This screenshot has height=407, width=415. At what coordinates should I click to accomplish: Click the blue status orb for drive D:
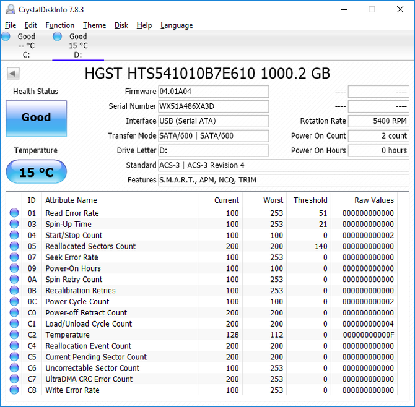point(57,36)
